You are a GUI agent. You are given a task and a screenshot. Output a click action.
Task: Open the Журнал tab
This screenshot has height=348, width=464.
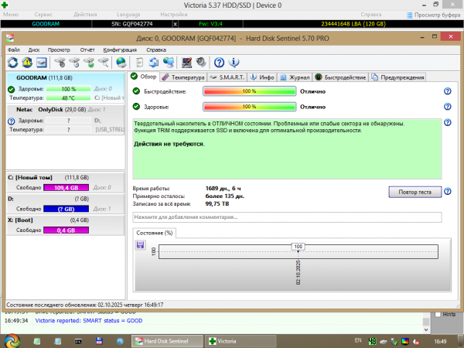[295, 77]
